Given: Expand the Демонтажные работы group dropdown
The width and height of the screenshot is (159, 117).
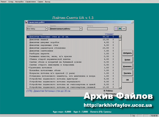Looking at the screenshot, I should (x=81, y=29).
